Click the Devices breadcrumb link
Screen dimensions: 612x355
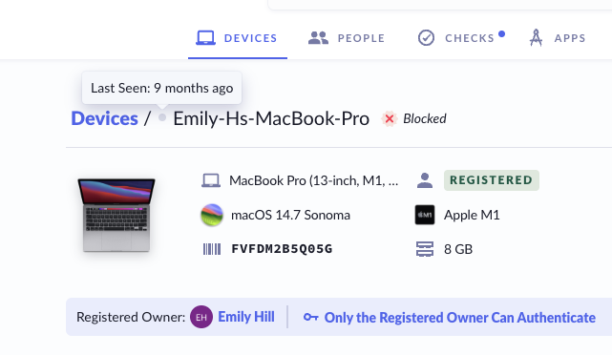pos(104,118)
